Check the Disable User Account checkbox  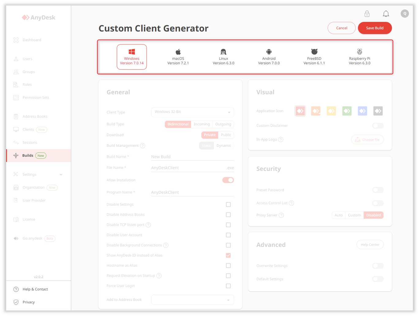pyautogui.click(x=228, y=235)
